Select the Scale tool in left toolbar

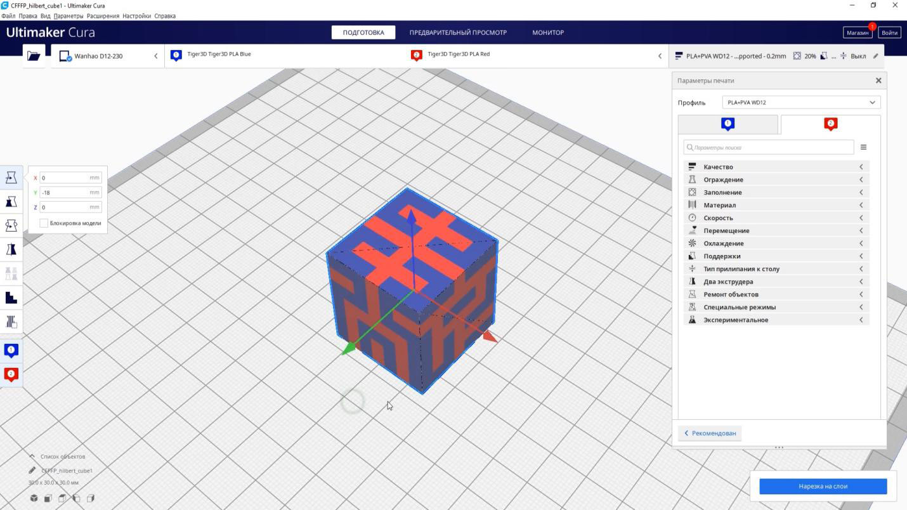coord(11,202)
